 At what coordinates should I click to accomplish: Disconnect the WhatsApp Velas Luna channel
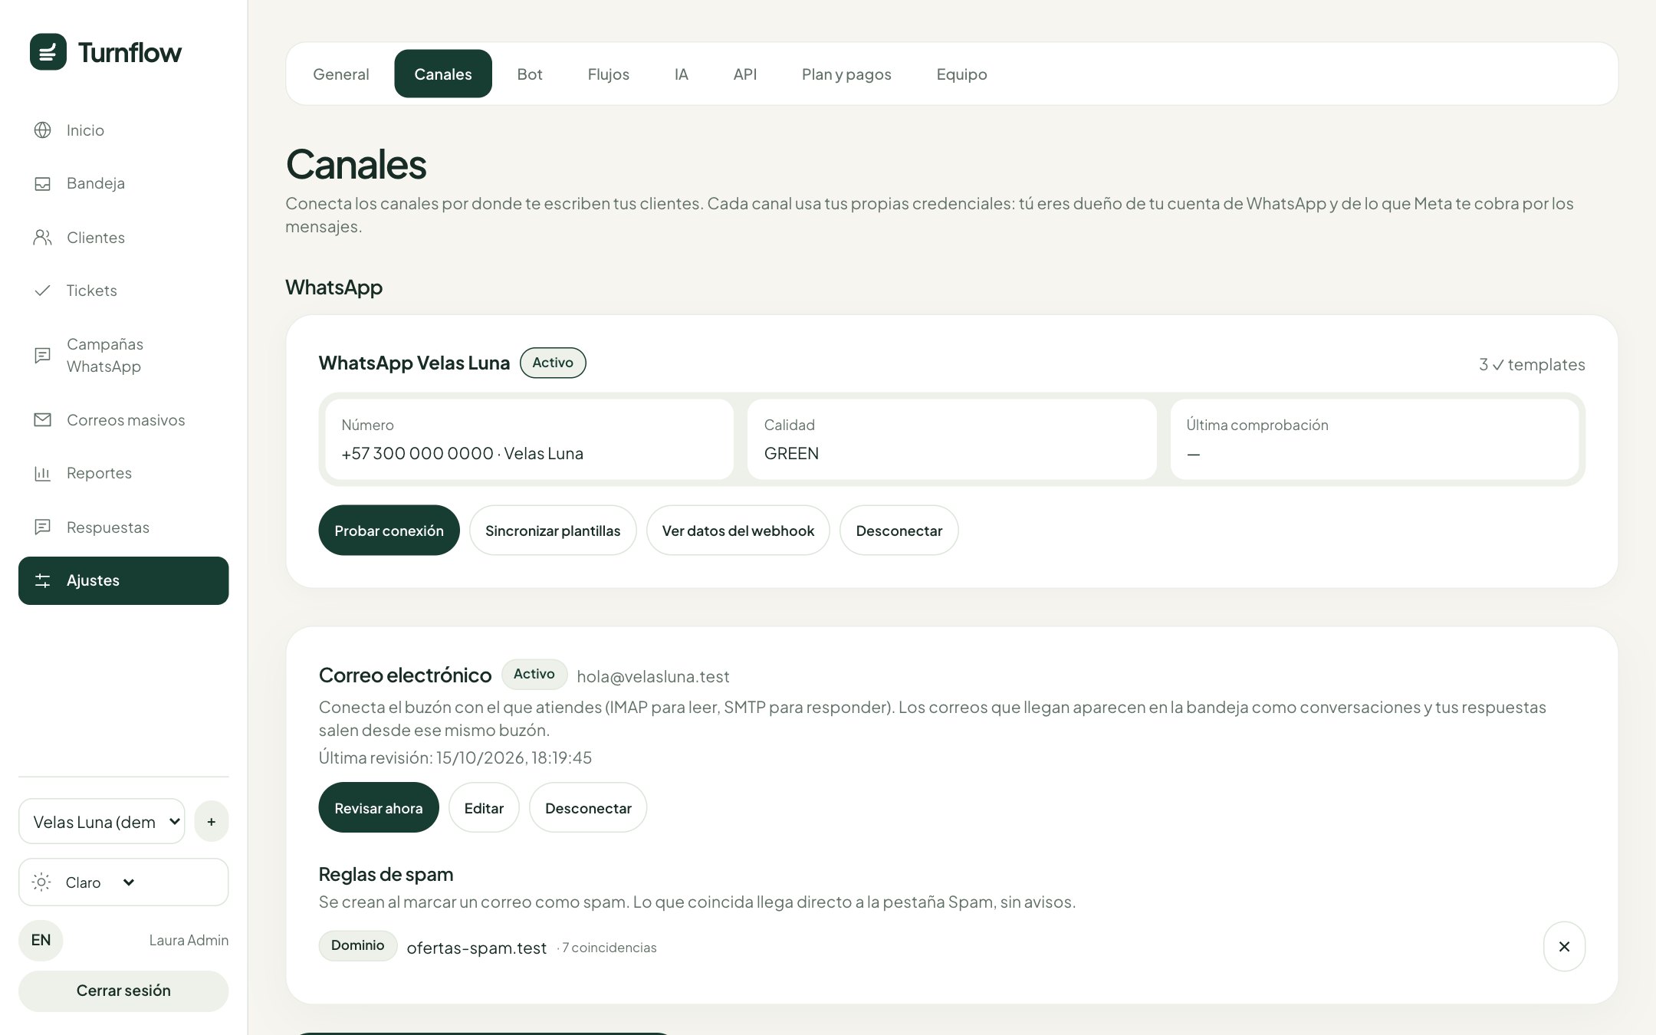click(x=899, y=531)
